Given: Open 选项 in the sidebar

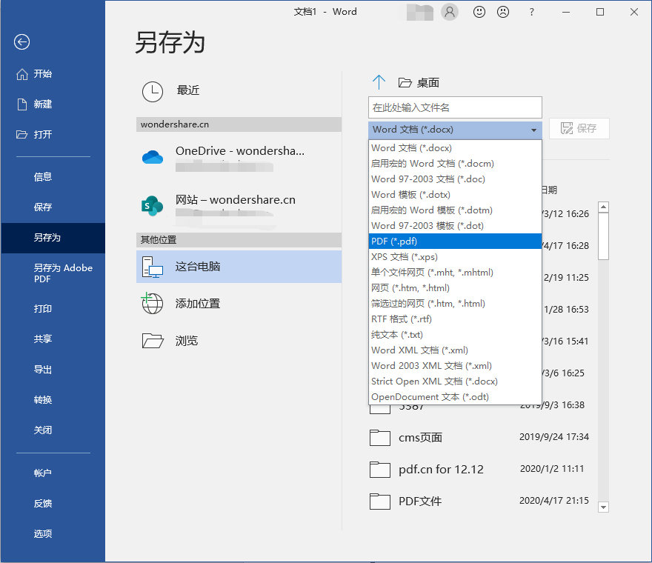Looking at the screenshot, I should (53, 534).
